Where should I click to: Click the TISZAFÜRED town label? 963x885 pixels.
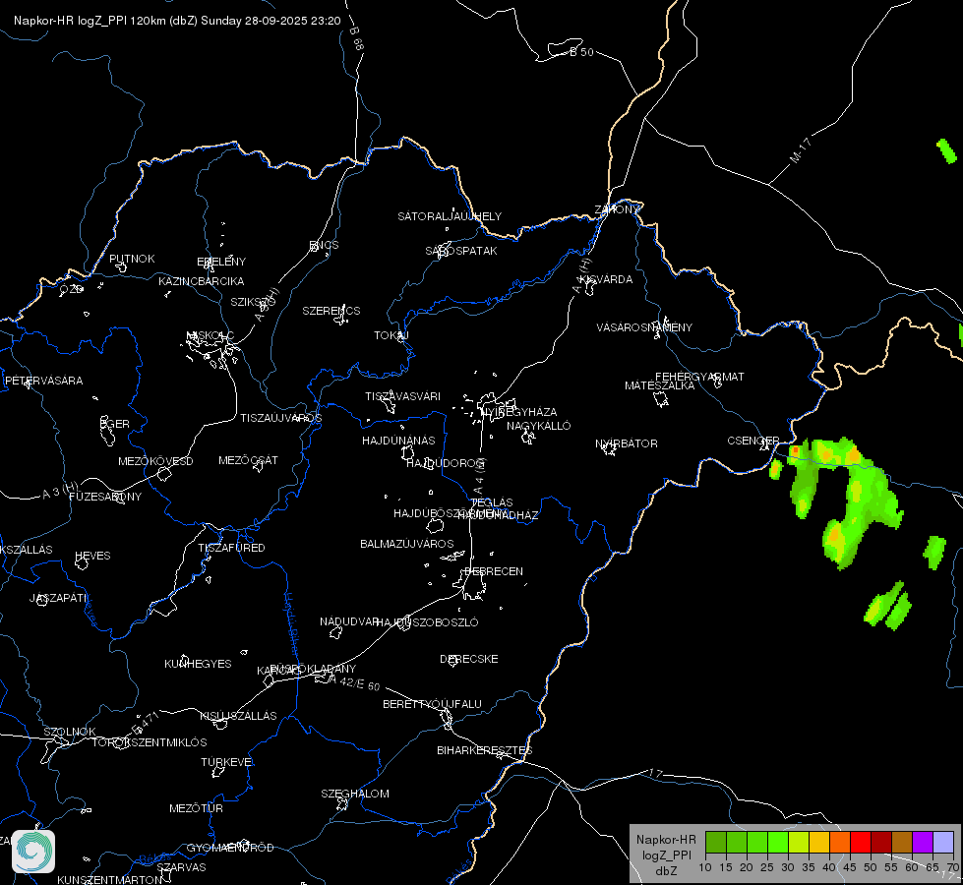(231, 547)
